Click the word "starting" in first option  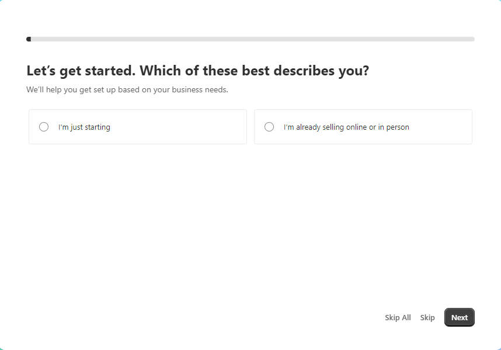(98, 127)
